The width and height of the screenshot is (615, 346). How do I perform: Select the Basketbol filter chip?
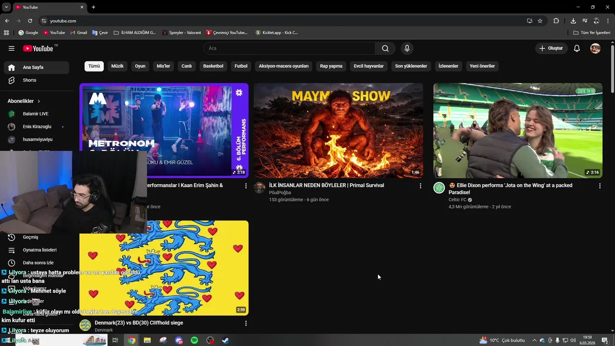(x=213, y=66)
